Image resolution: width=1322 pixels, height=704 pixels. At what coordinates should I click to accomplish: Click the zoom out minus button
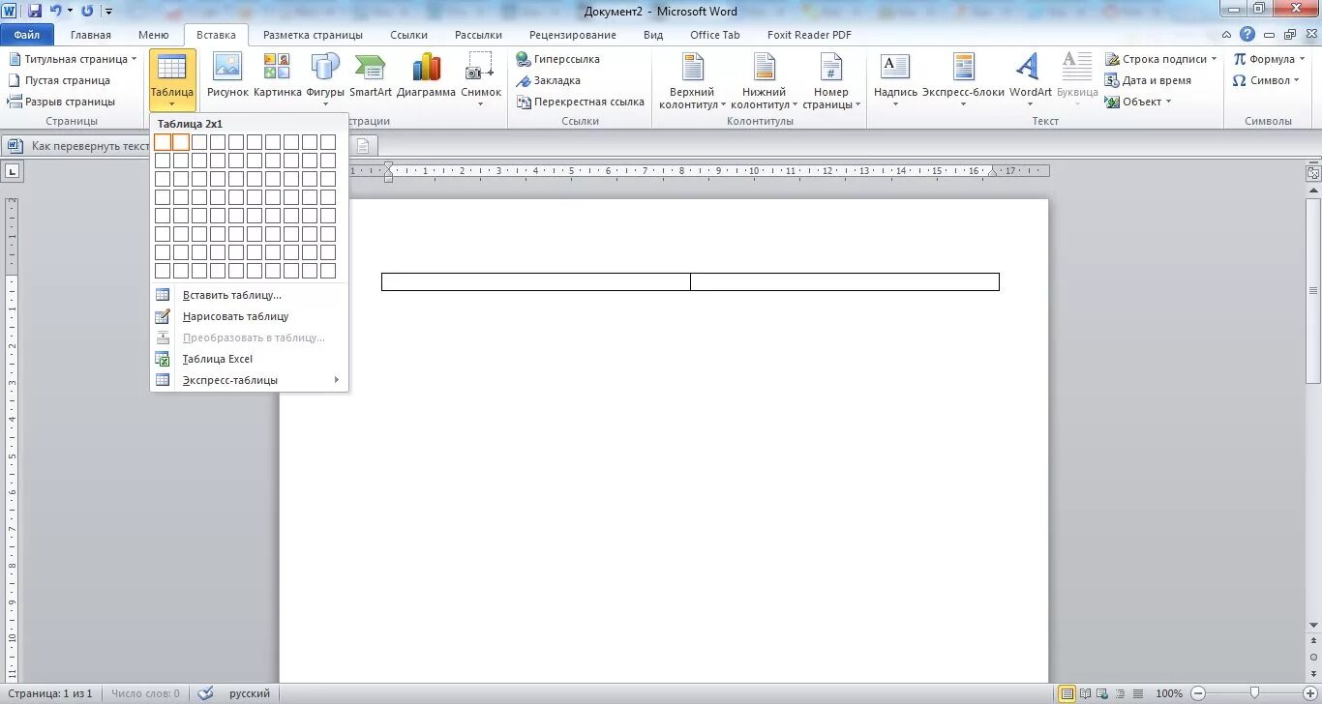1198,693
